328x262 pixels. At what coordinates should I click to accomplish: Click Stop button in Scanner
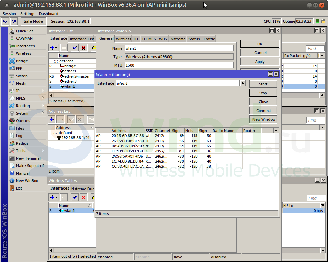click(263, 93)
